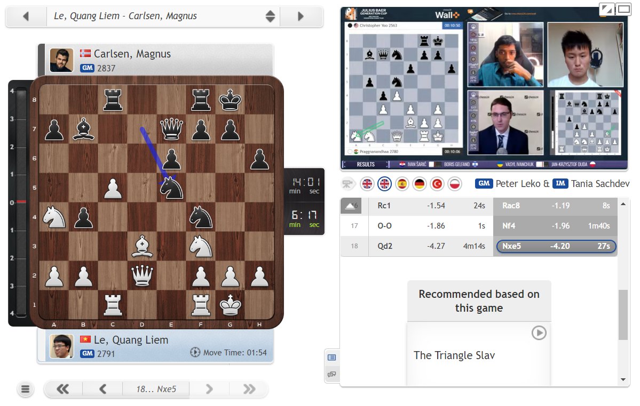Go to Black's move Rac8

click(511, 206)
